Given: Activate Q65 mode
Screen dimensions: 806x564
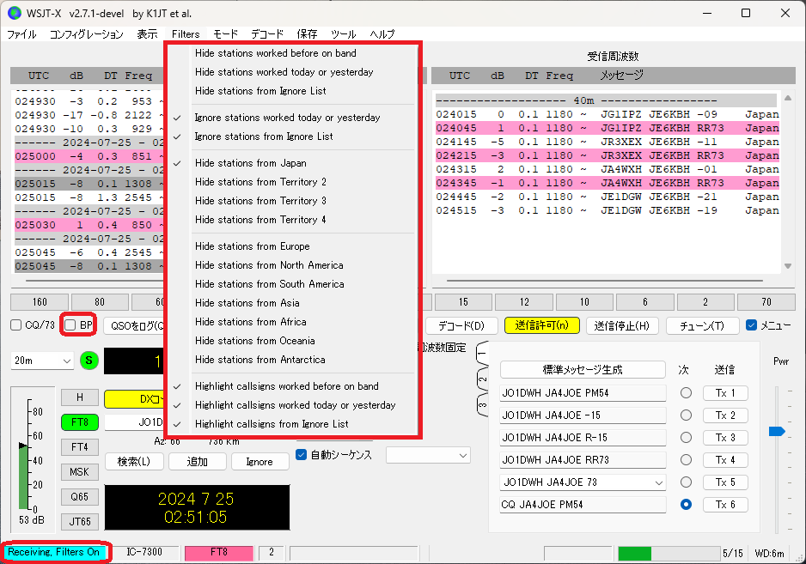Looking at the screenshot, I should pyautogui.click(x=79, y=496).
